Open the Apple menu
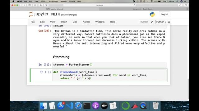The height and width of the screenshot is (111, 199). [x=13, y=1]
